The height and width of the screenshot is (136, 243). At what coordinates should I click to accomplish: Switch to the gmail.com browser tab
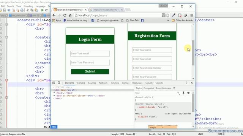[x=106, y=10]
